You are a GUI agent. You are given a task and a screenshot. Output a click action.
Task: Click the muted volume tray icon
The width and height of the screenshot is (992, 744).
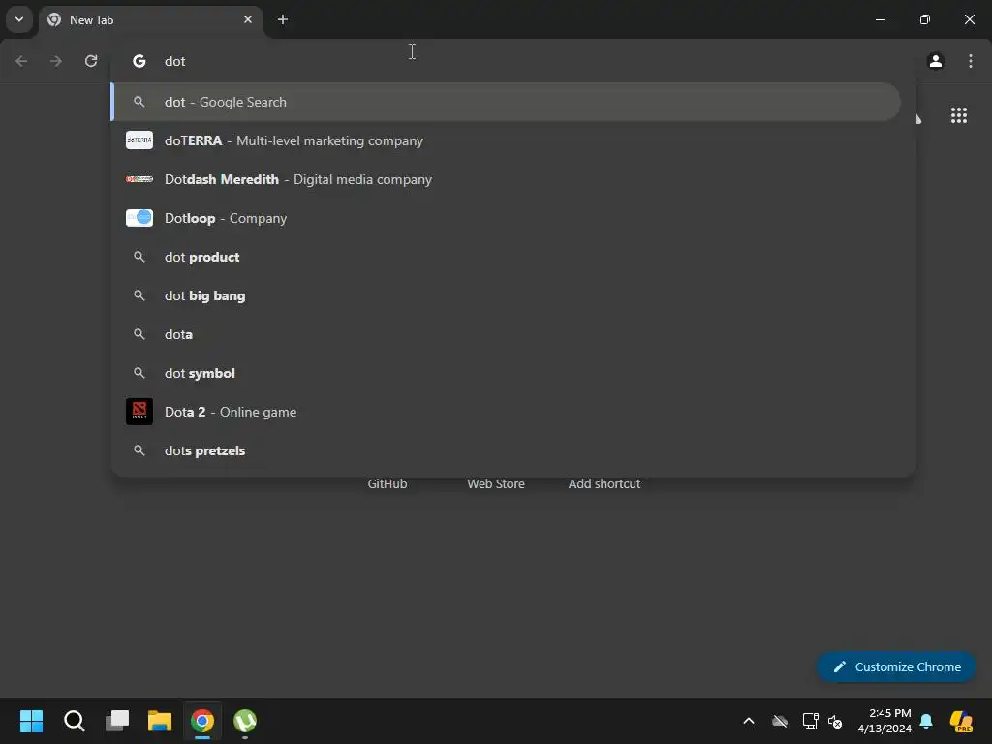tap(835, 721)
